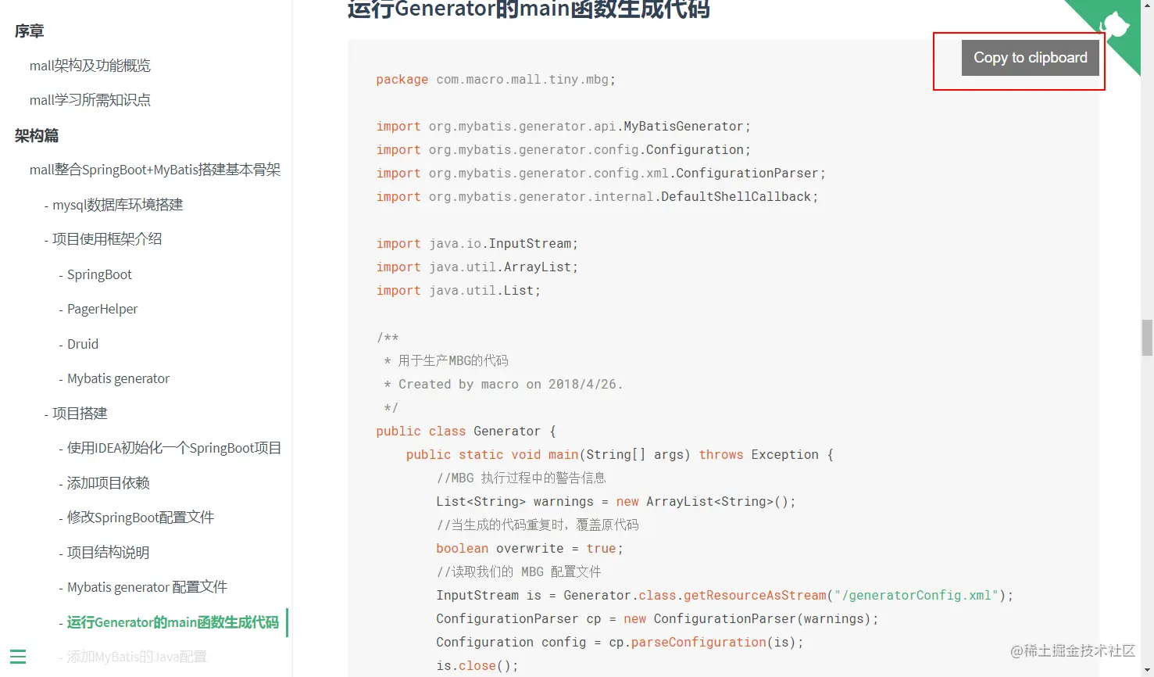Screen dimensions: 1154x677
Task: Jump to the SpringBoot subsection
Action: point(99,274)
